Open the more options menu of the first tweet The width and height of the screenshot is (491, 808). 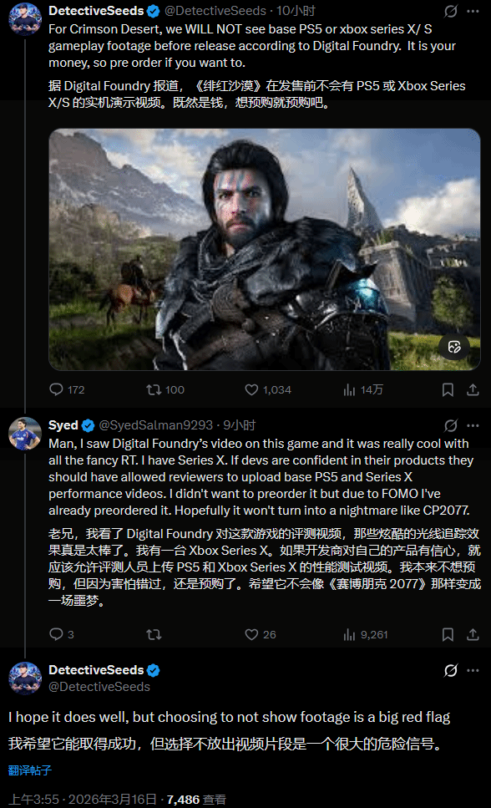tap(473, 11)
